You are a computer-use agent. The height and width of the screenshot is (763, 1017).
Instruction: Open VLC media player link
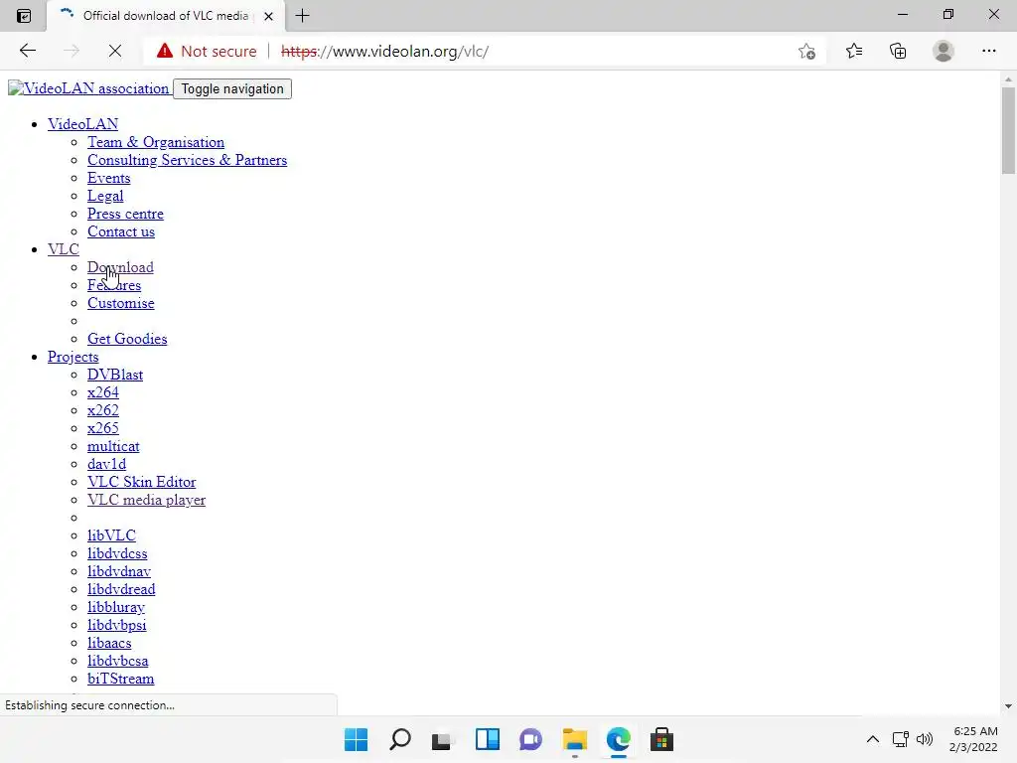[x=147, y=500]
